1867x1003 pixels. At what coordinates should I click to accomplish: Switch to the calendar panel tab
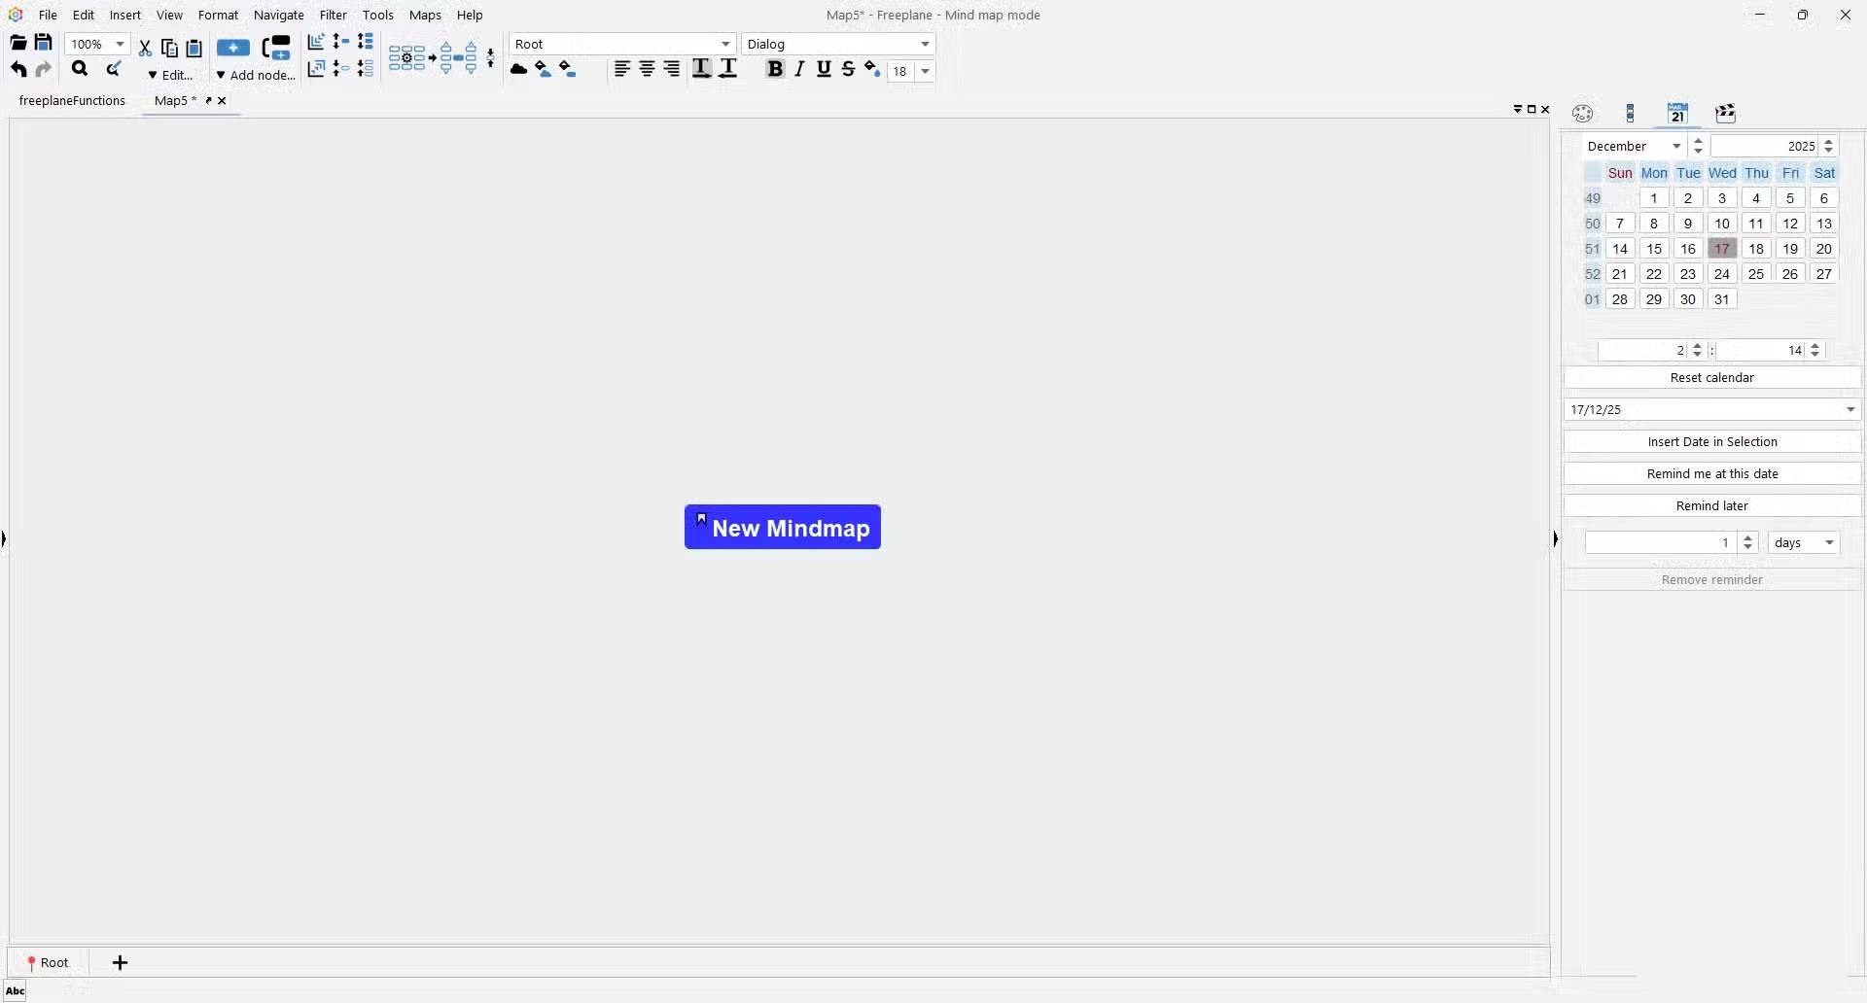tap(1677, 114)
